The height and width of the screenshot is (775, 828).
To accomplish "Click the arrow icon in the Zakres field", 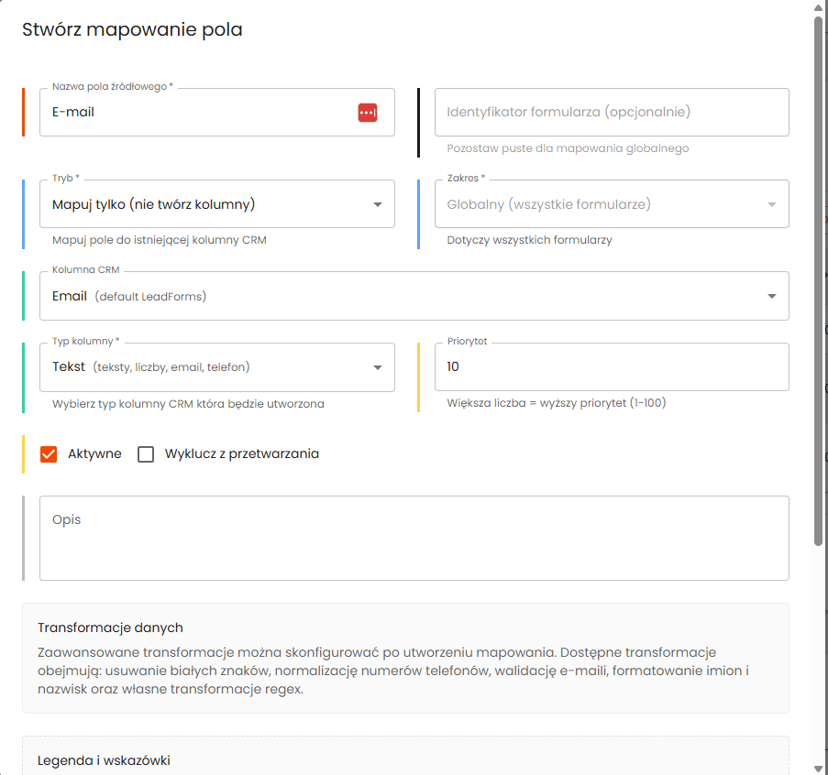I will pyautogui.click(x=772, y=204).
